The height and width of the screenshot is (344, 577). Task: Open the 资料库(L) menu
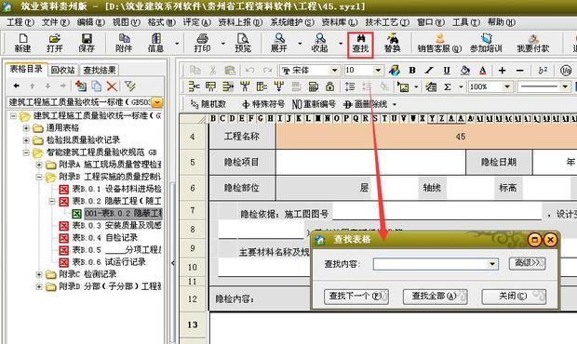point(340,22)
